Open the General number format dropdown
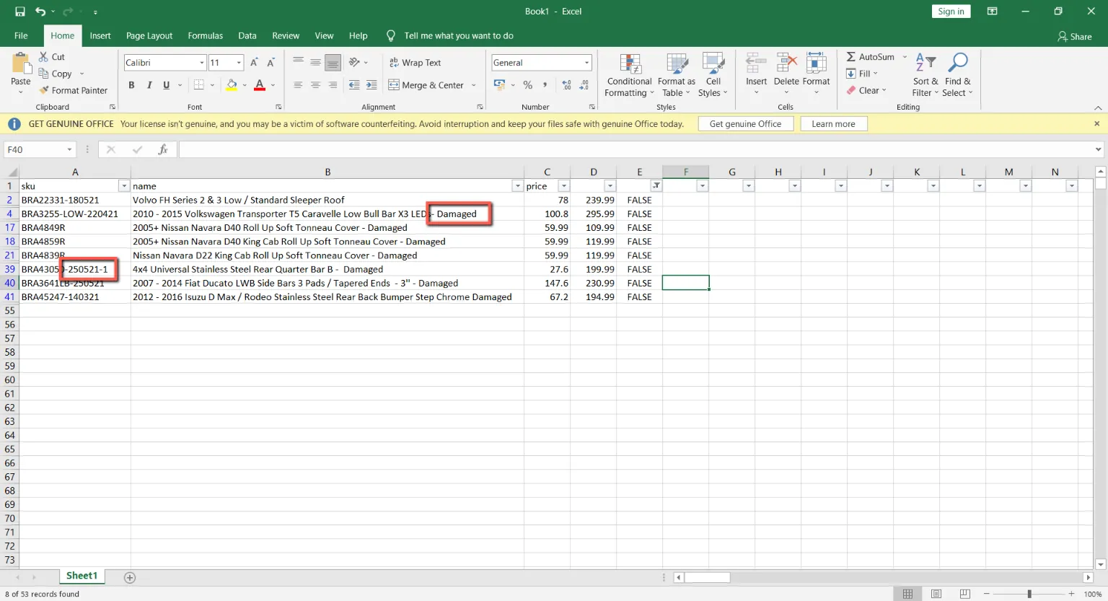This screenshot has height=601, width=1108. [x=586, y=63]
